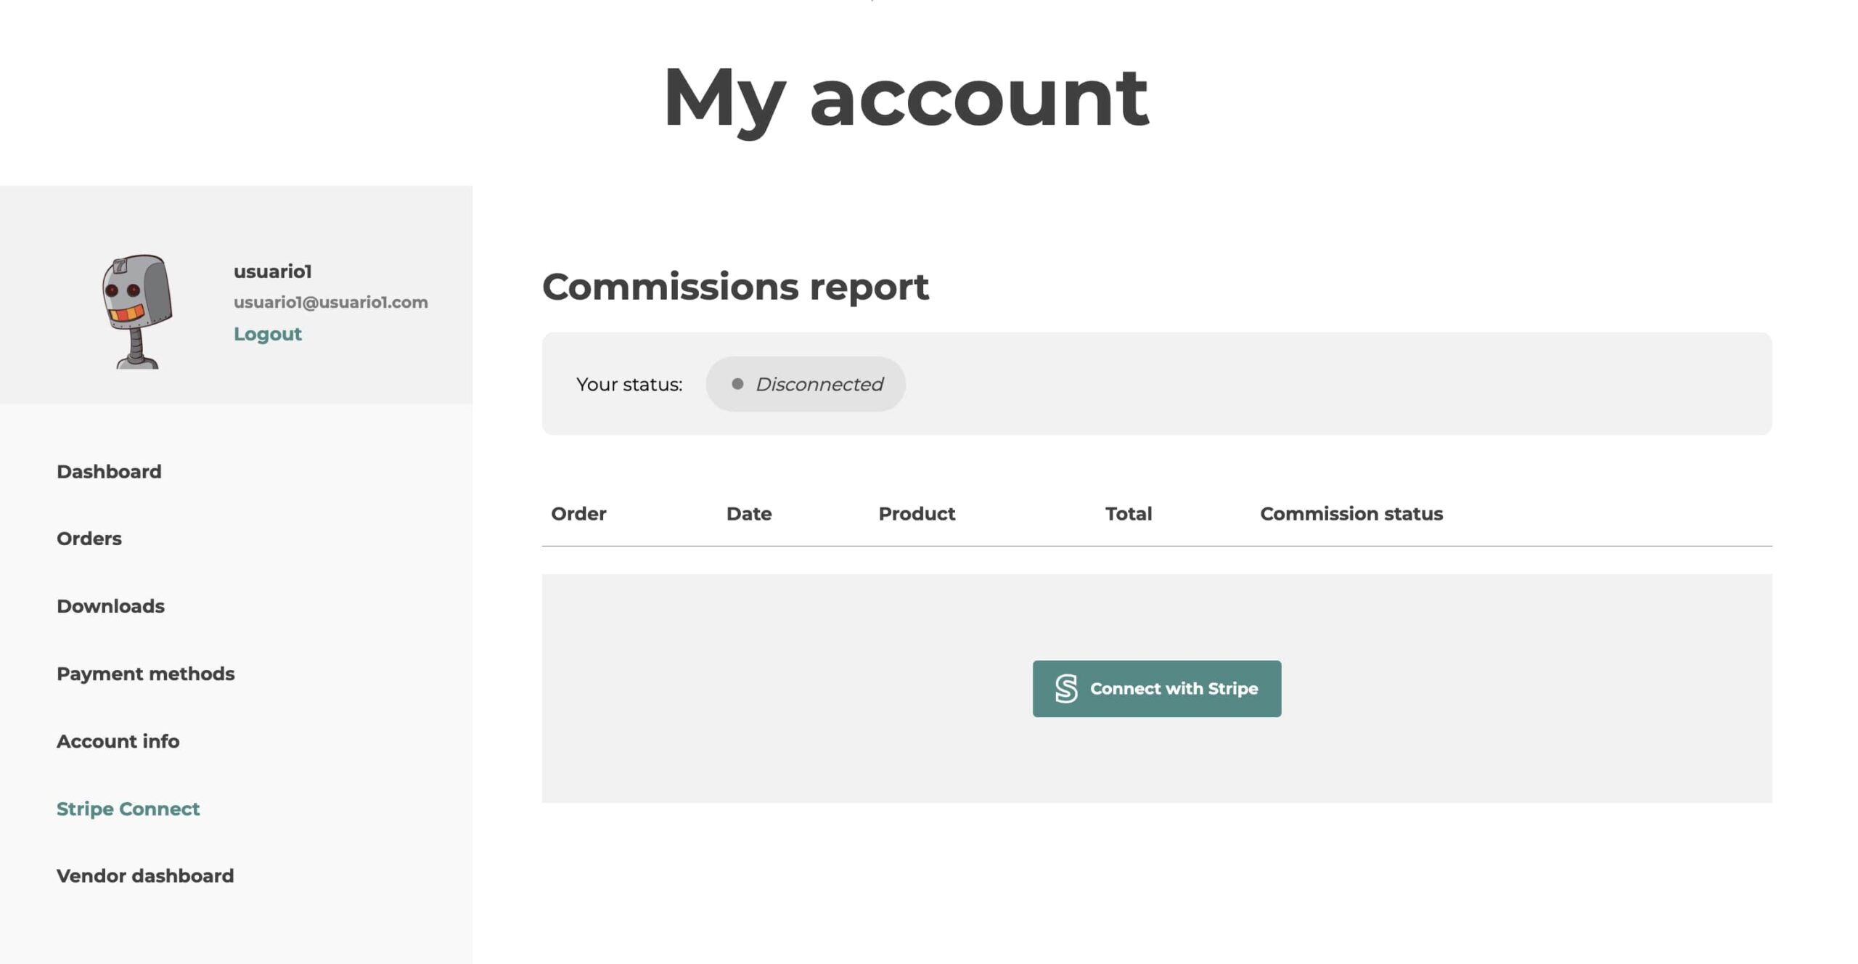The image size is (1858, 964).
Task: Click the Order column header
Action: 578,514
